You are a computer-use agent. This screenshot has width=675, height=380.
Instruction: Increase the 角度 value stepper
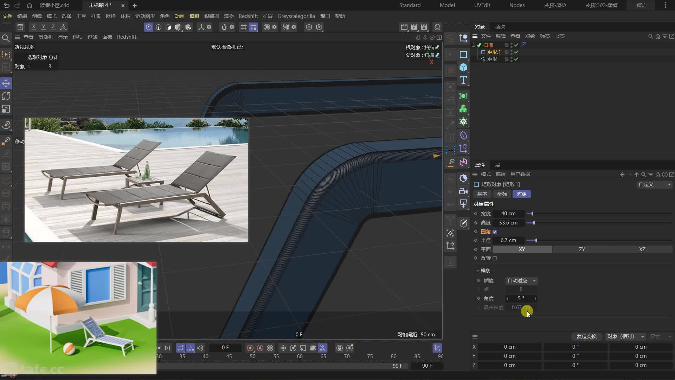pos(535,298)
